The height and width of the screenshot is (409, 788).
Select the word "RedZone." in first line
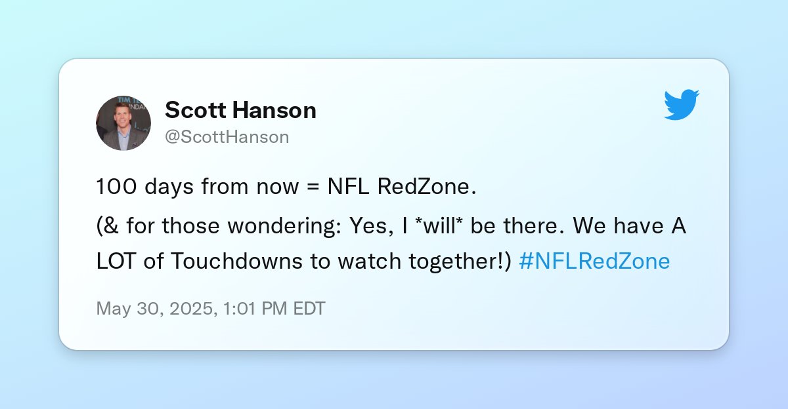(x=426, y=187)
